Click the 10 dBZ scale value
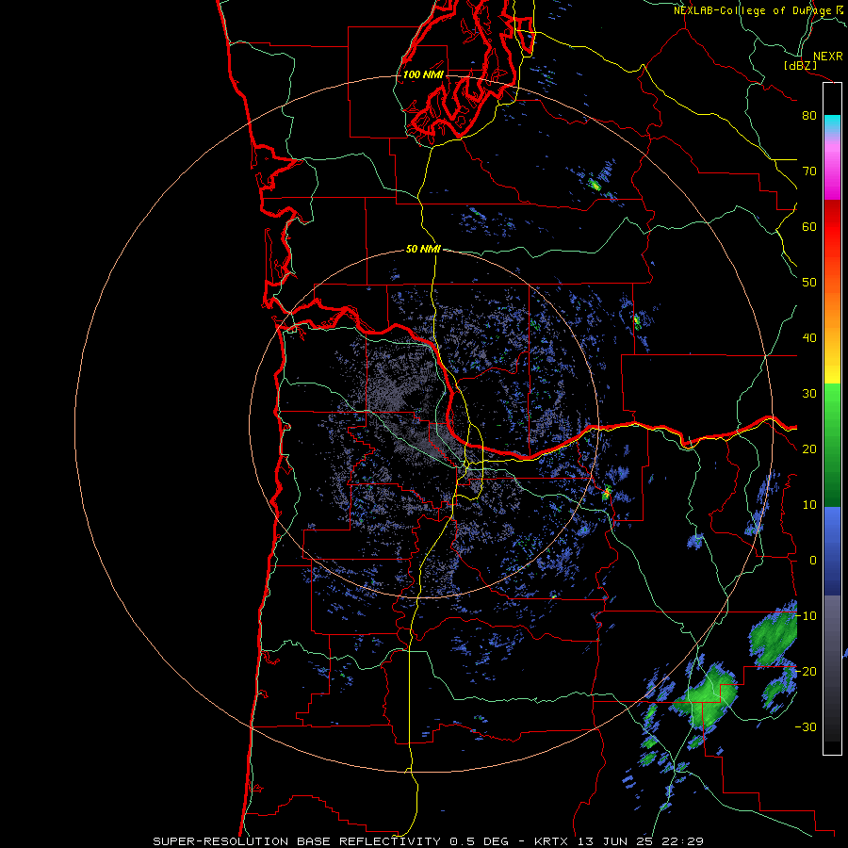Screen dimensions: 848x848 coord(809,505)
